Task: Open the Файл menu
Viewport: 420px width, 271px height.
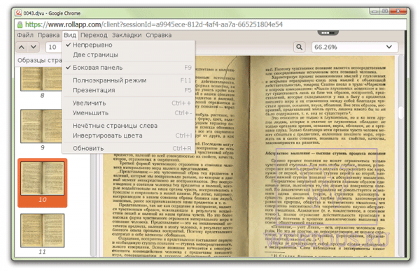Action: click(25, 35)
